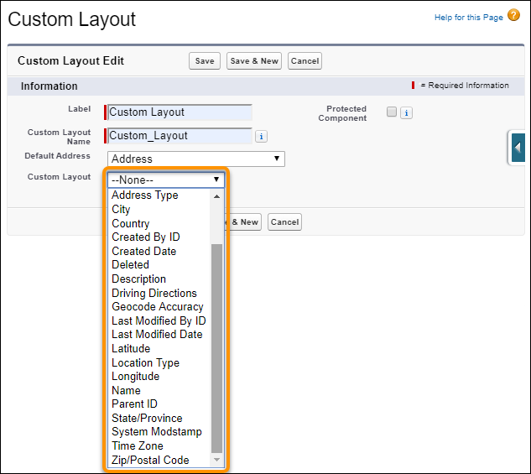This screenshot has width=531, height=474.
Task: Click the bottom Cancel button
Action: tap(284, 222)
